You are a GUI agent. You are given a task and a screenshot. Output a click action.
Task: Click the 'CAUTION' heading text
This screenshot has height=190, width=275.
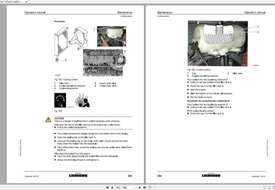pyautogui.click(x=59, y=118)
